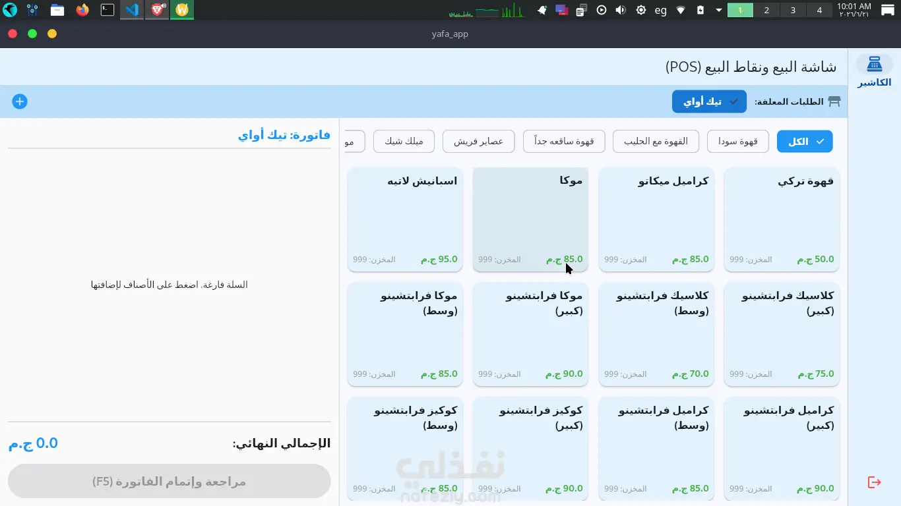Filter items by ميلك شيك category
This screenshot has height=506, width=901.
pyautogui.click(x=404, y=142)
